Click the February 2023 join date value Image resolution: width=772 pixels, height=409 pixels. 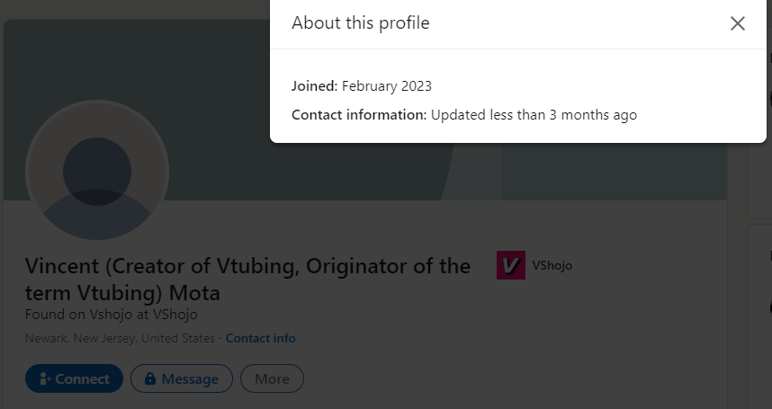[x=387, y=86]
